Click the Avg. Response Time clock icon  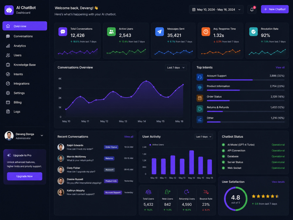coord(206,32)
